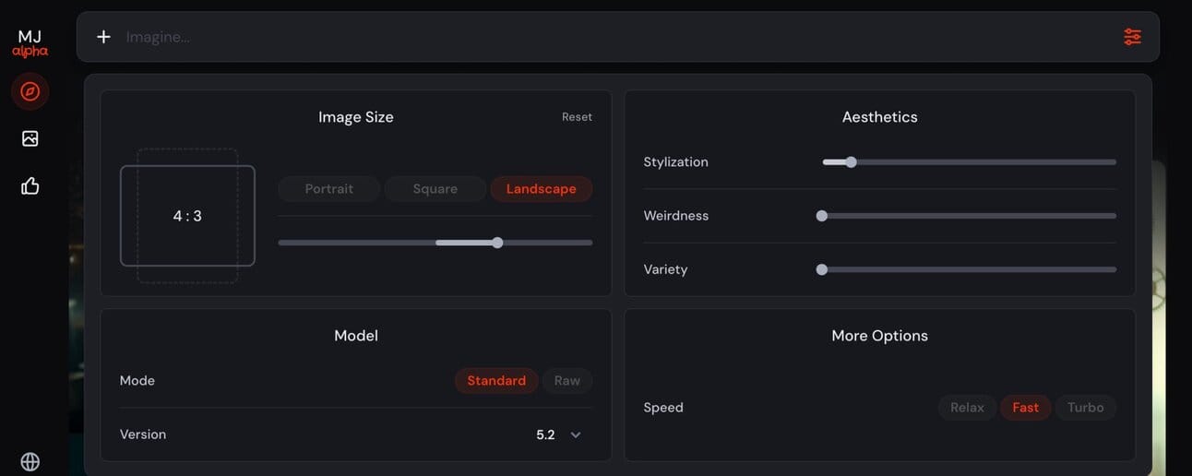Click the MJ alpha logo

pyautogui.click(x=30, y=43)
